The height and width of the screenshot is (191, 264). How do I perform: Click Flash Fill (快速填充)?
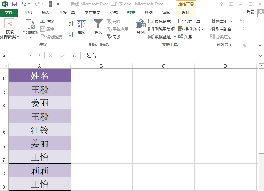pos(159,21)
